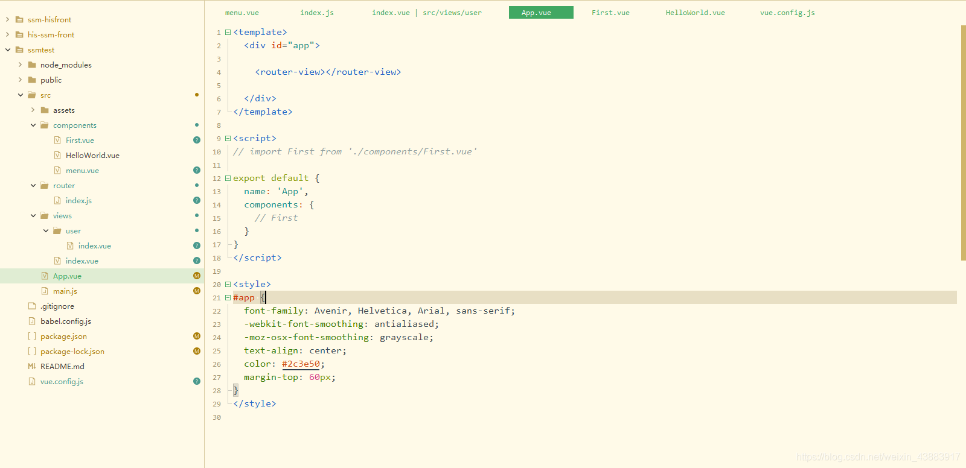Open the index.vue src/views/user tab
This screenshot has height=468, width=966.
tap(427, 13)
